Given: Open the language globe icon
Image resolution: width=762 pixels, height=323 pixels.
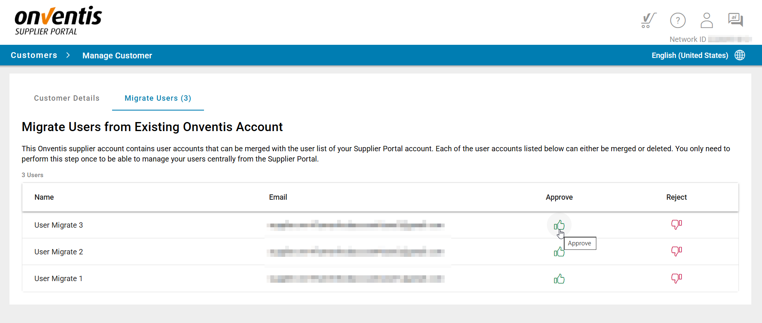Looking at the screenshot, I should click(740, 55).
